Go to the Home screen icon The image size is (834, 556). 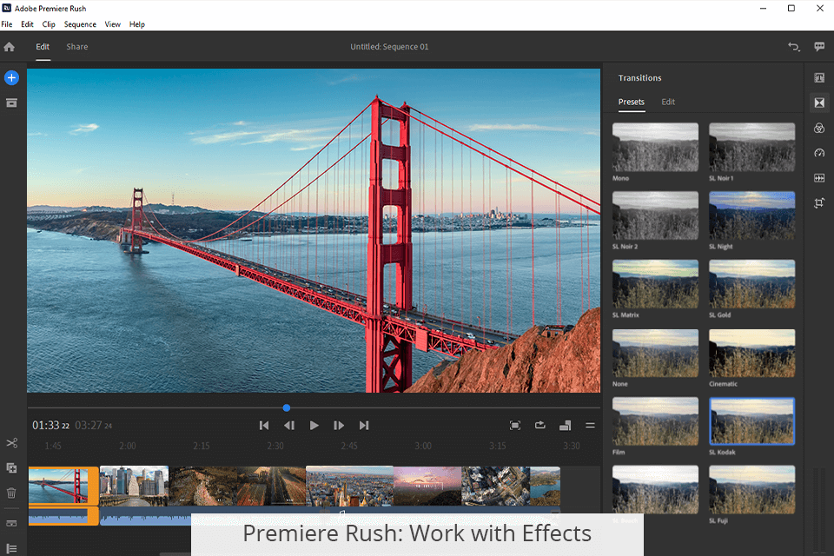tap(10, 47)
